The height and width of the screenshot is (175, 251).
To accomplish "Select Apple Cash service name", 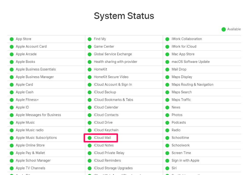I will (x=25, y=92).
